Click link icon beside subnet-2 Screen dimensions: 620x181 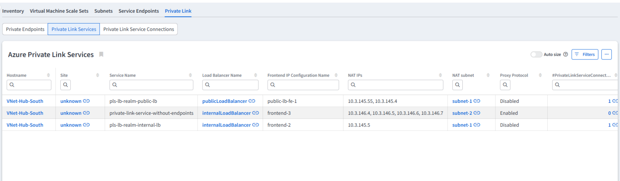pyautogui.click(x=477, y=113)
